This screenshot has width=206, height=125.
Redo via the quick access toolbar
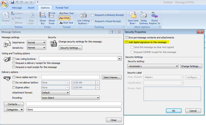coord(22,2)
